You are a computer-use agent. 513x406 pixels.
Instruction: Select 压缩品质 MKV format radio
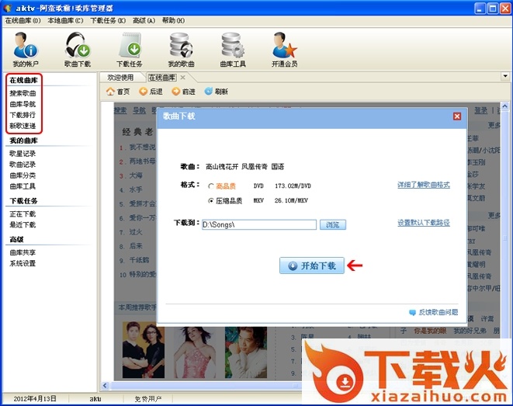(211, 200)
